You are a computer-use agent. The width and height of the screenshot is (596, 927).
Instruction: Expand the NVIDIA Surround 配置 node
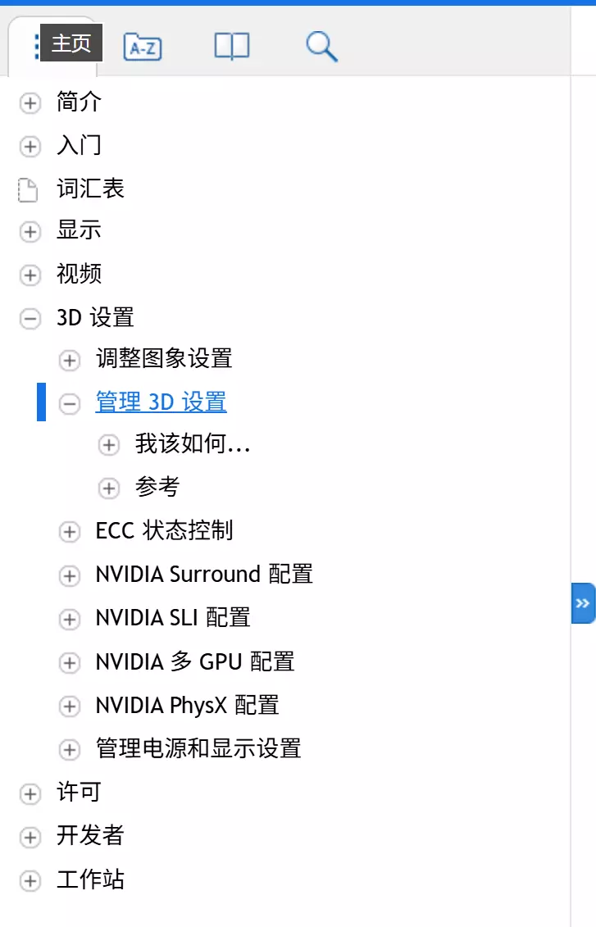tap(70, 575)
